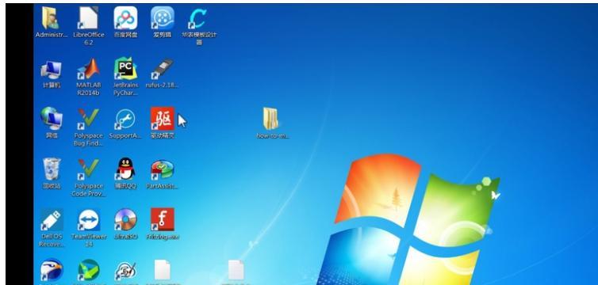598x285 pixels.
Task: Launch the TeamViewer 14 shortcut
Action: point(89,219)
